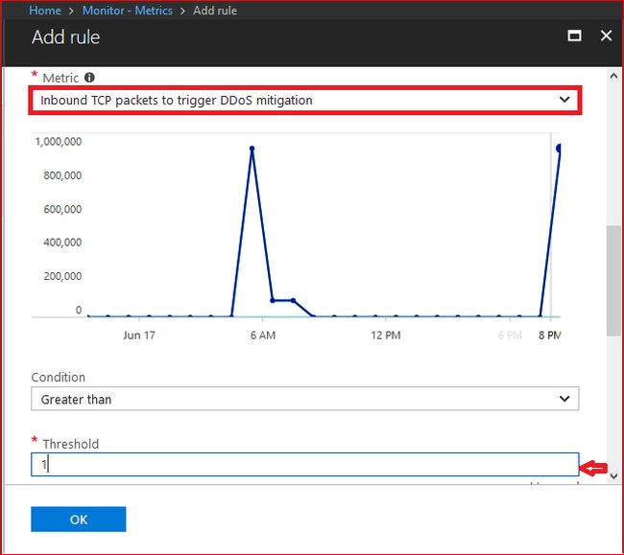Viewport: 624px width, 555px height.
Task: Click the 200,000 y-axis label
Action: point(62,276)
